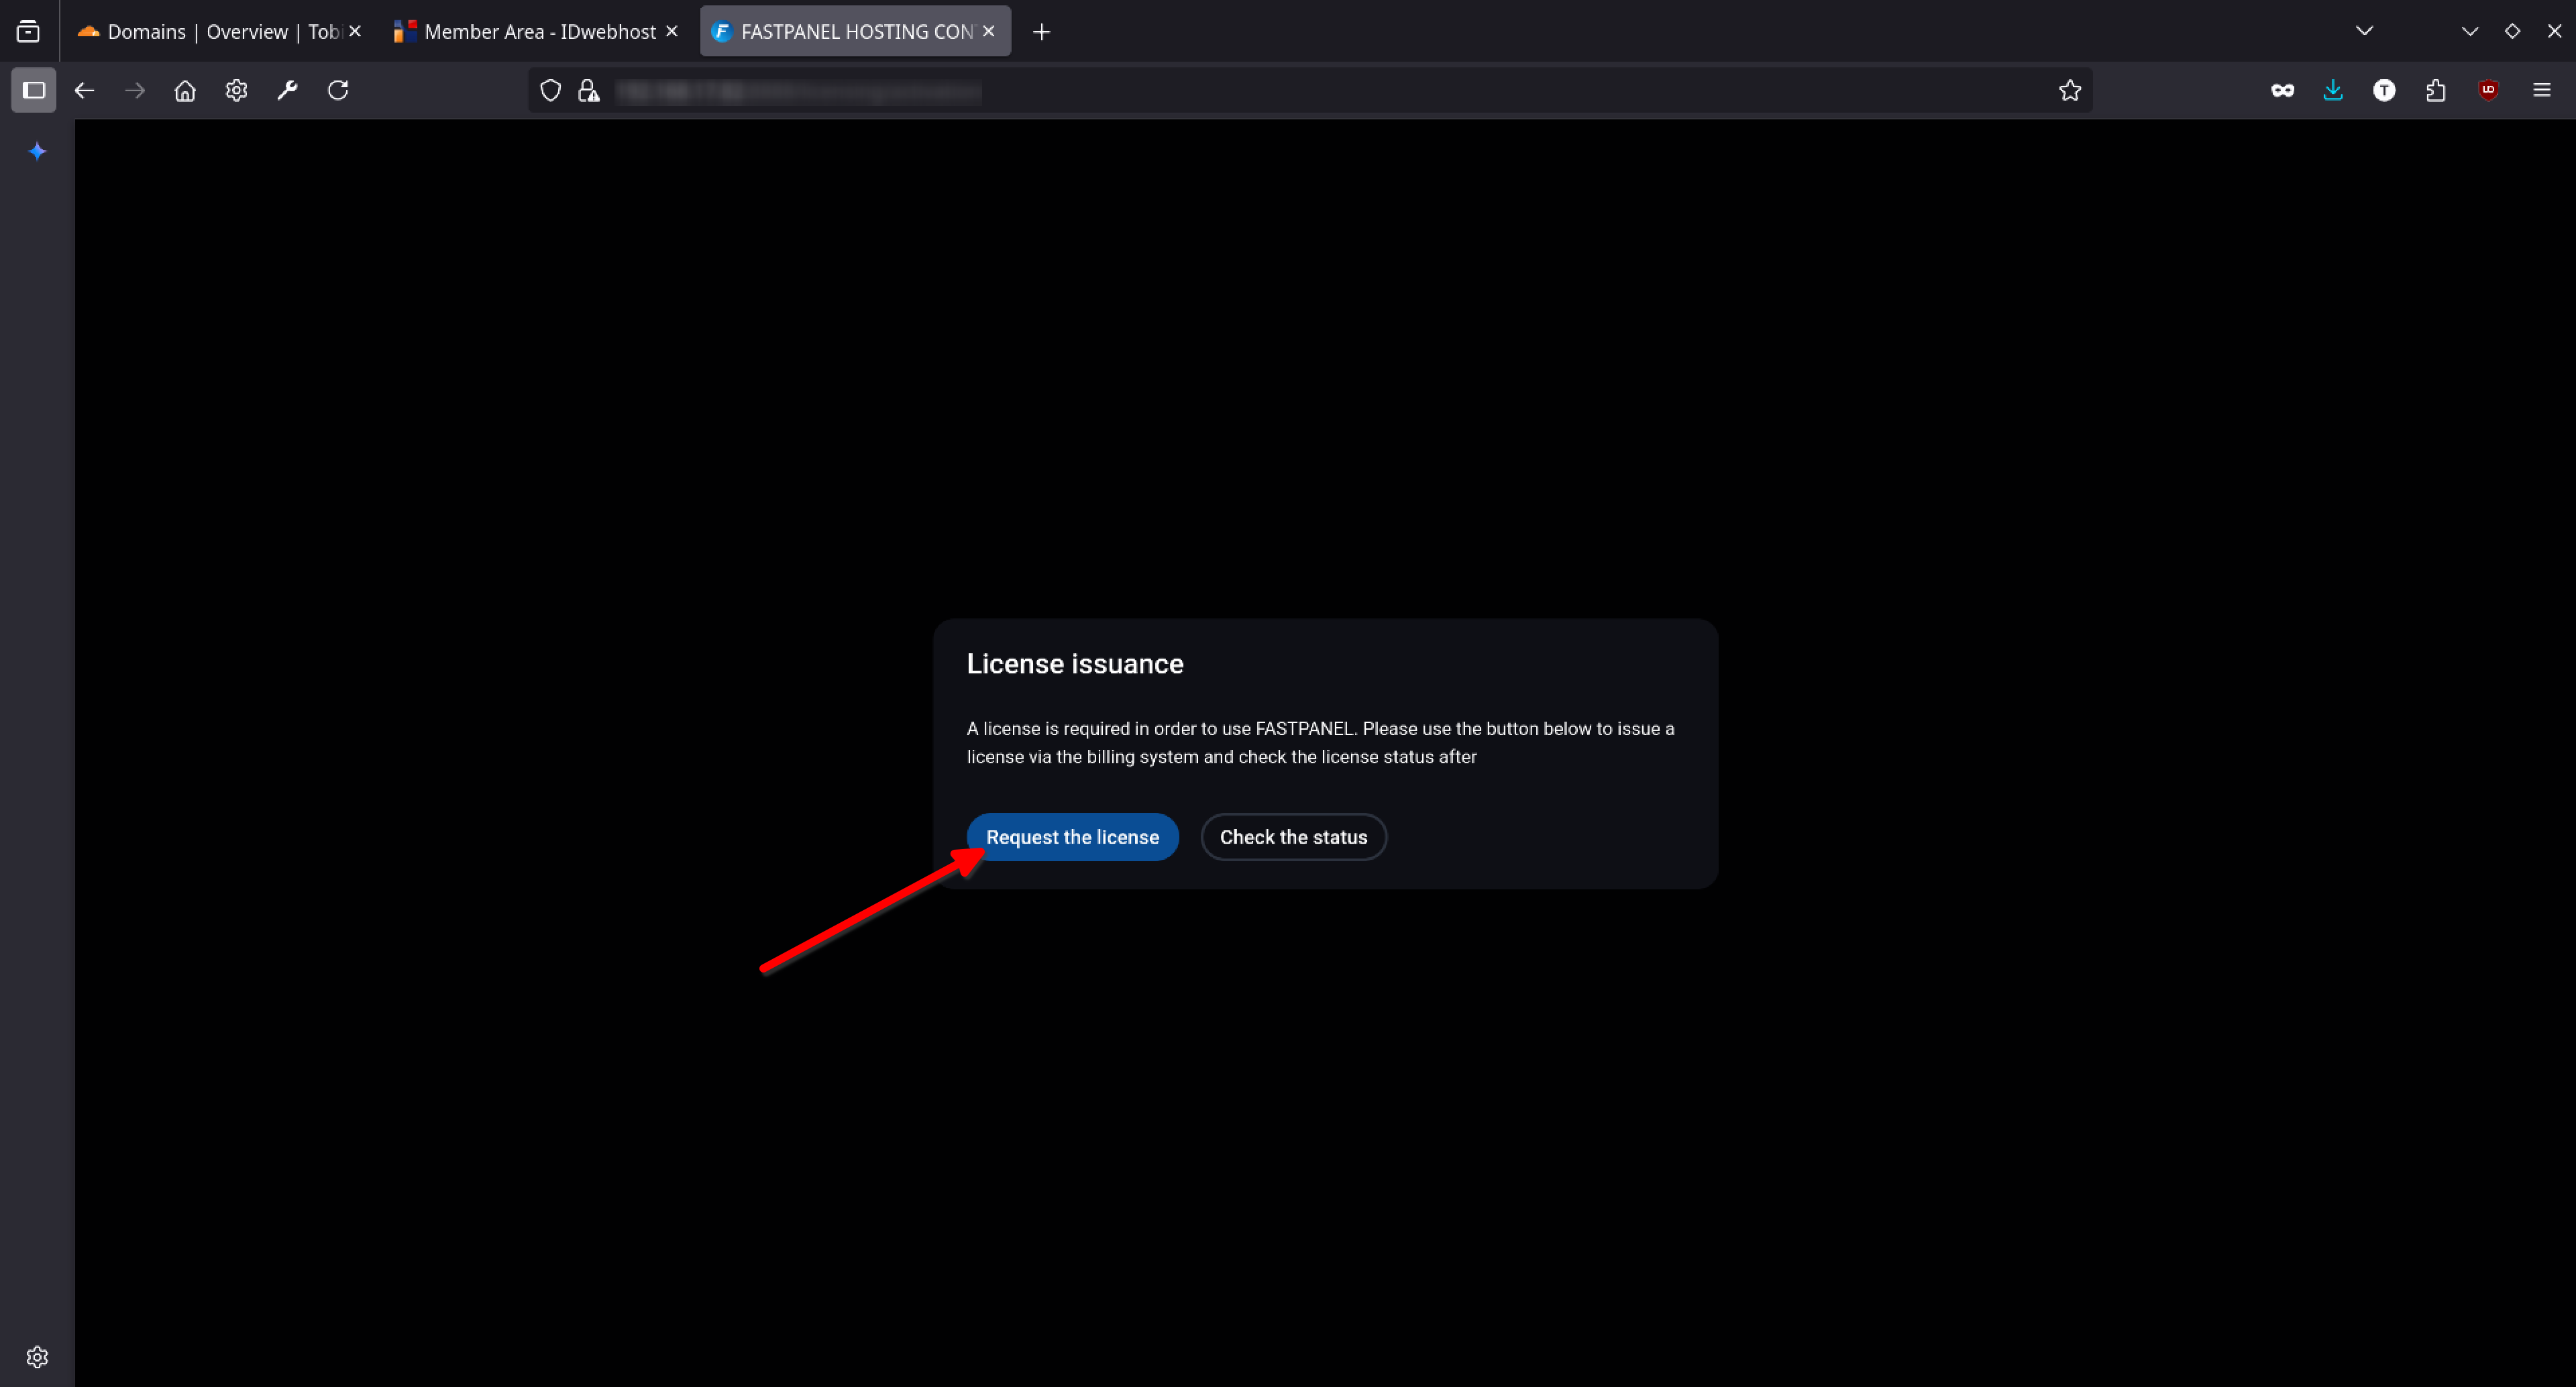The image size is (2576, 1387).
Task: Click the Request the license button
Action: click(1072, 837)
